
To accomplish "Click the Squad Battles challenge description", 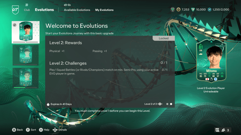I will pyautogui.click(x=104, y=72).
